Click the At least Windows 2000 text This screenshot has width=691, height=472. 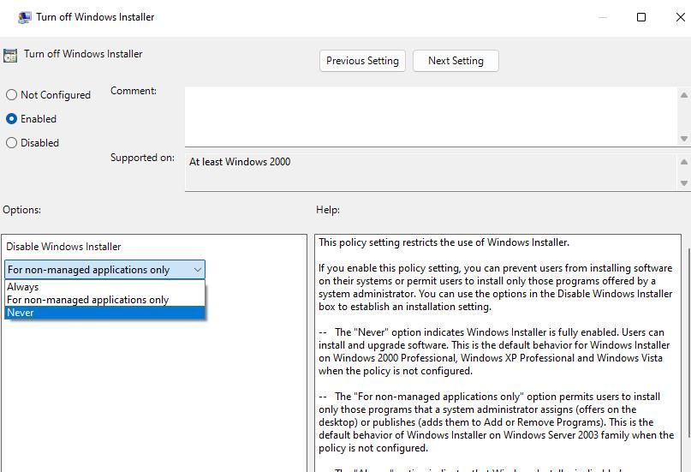tap(240, 162)
